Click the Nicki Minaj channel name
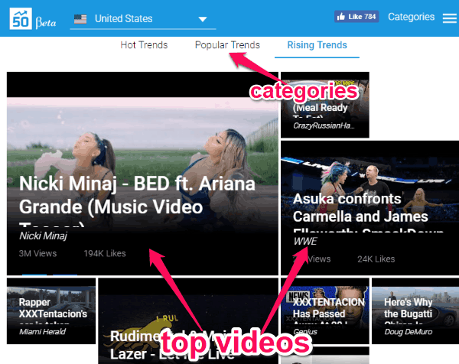 (x=43, y=236)
